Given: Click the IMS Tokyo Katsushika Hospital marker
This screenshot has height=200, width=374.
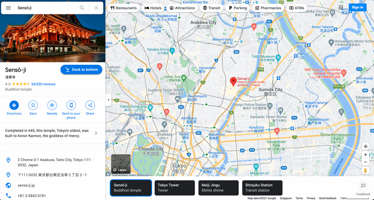Looking at the screenshot, I should (x=344, y=72).
